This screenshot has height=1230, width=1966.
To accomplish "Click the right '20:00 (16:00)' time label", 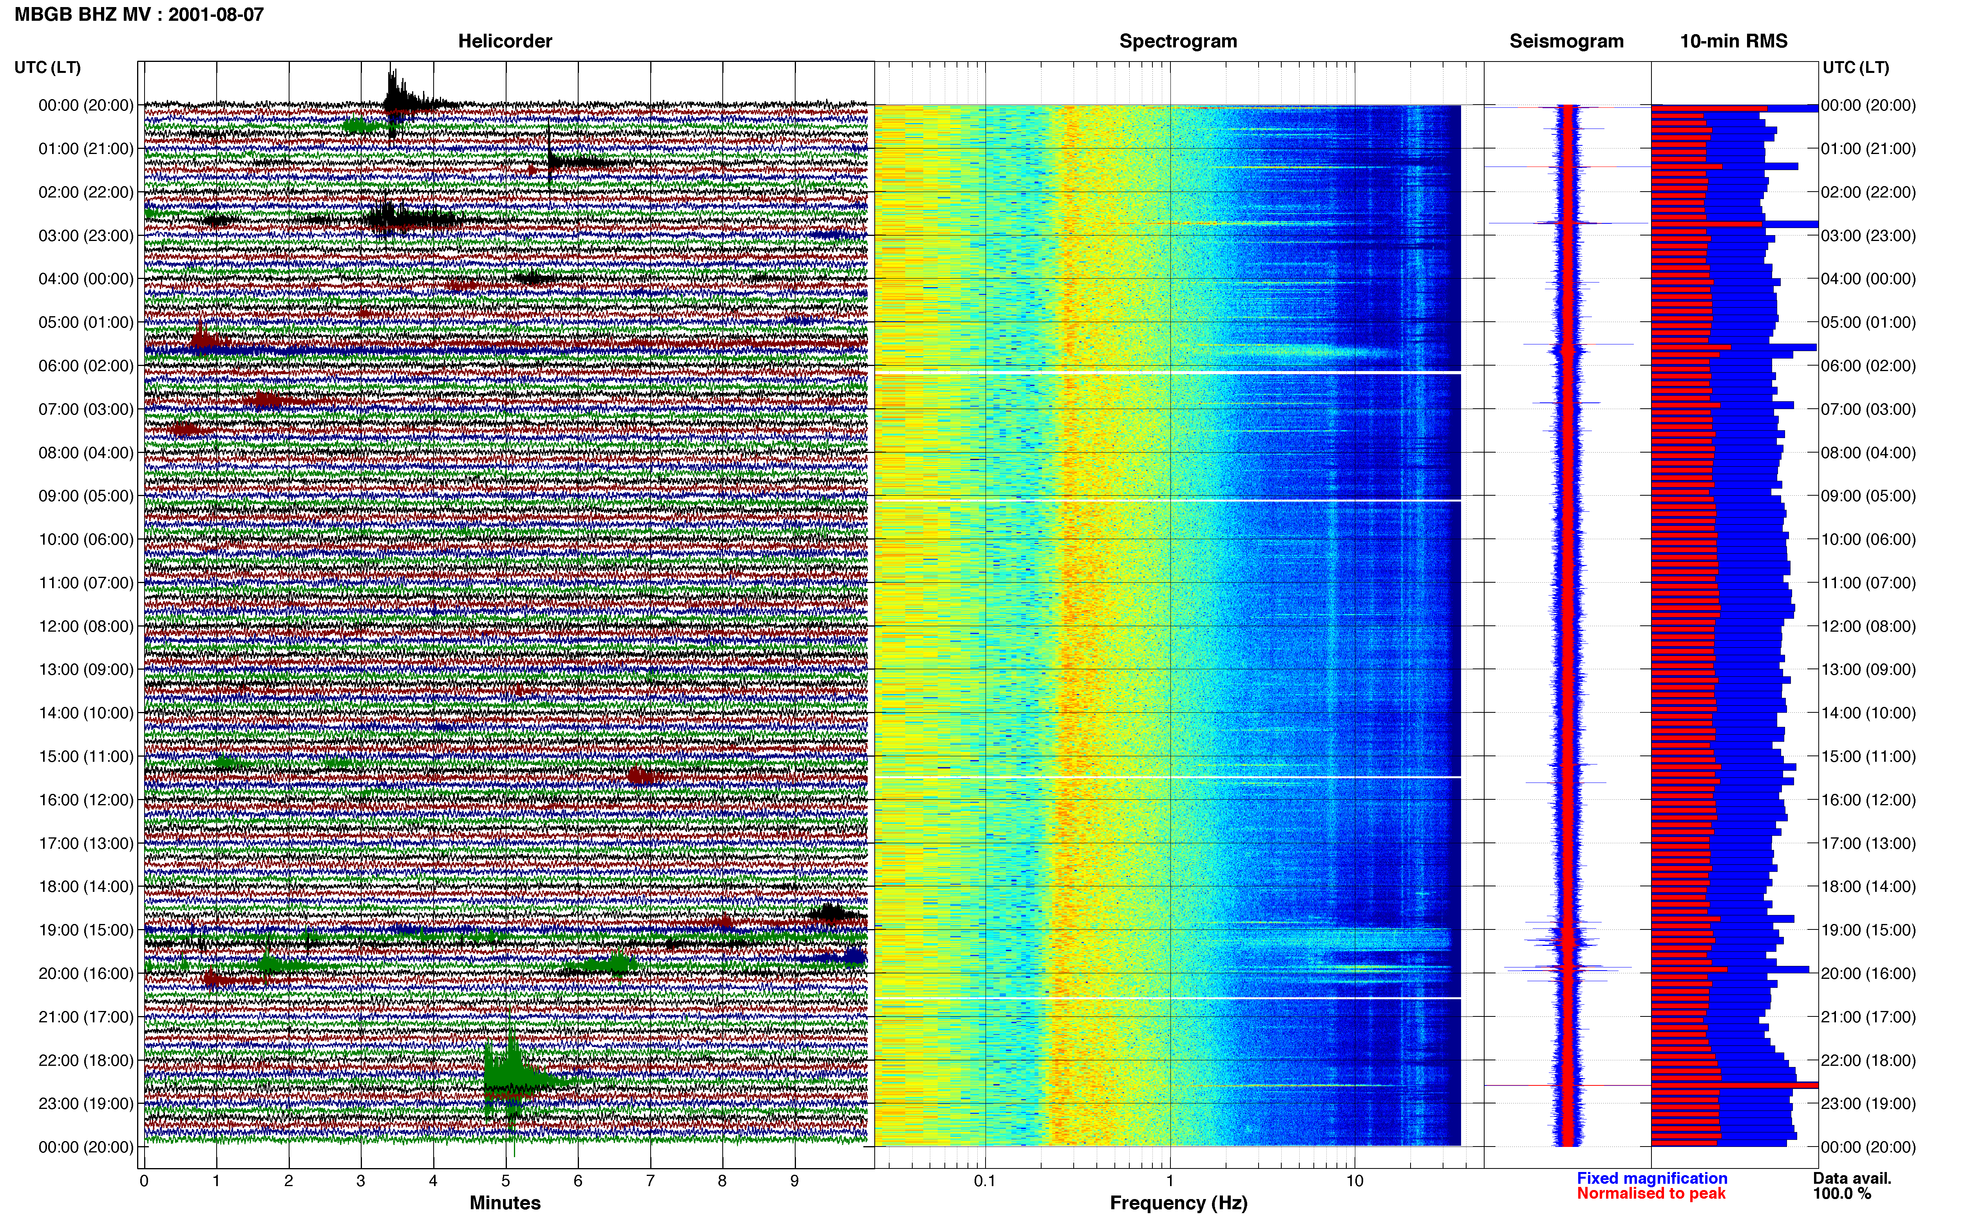I will (1868, 973).
